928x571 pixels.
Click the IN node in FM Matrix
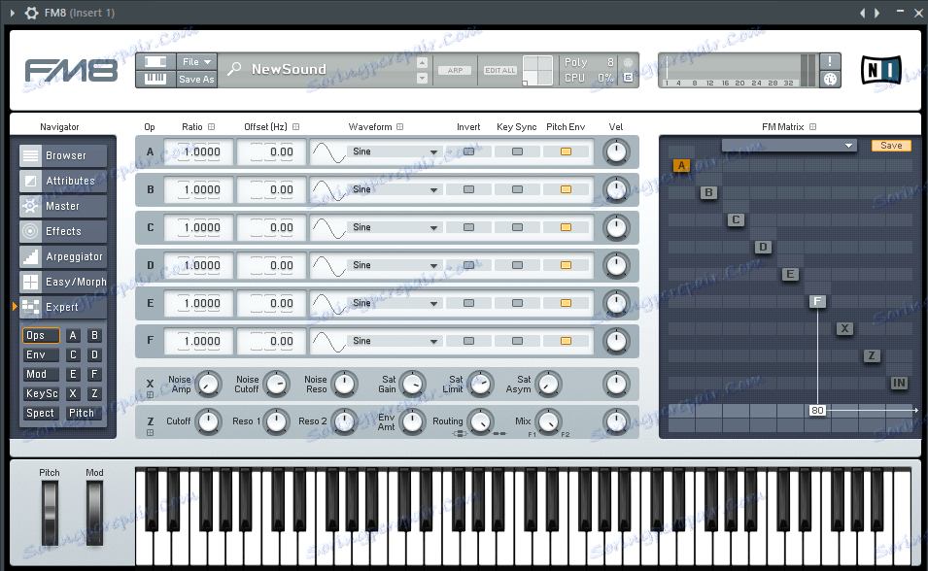tap(899, 383)
